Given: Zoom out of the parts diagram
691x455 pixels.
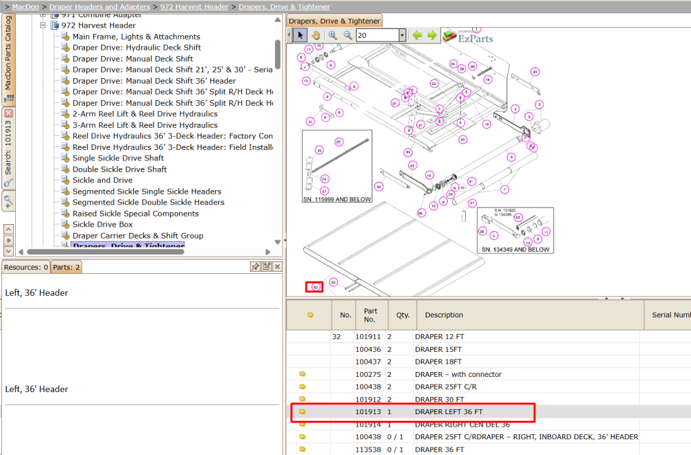Looking at the screenshot, I should click(348, 35).
